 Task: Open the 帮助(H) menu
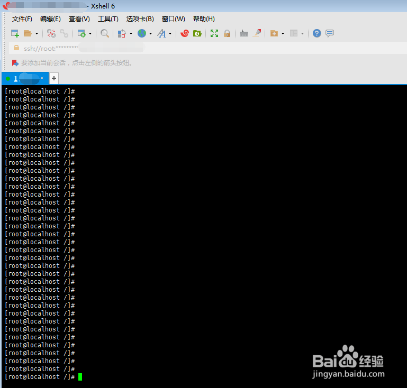(x=204, y=19)
